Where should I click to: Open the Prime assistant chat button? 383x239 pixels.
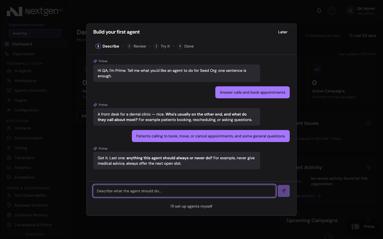pos(363,226)
